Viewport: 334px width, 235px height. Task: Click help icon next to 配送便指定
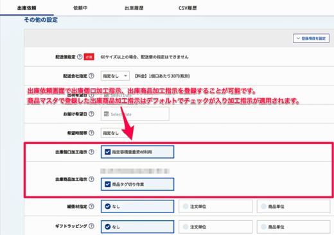tap(80, 57)
